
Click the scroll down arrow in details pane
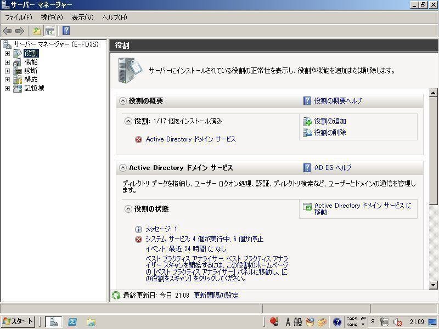(433, 285)
